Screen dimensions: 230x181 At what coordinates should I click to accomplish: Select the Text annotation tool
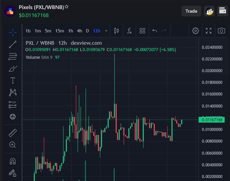click(x=13, y=80)
